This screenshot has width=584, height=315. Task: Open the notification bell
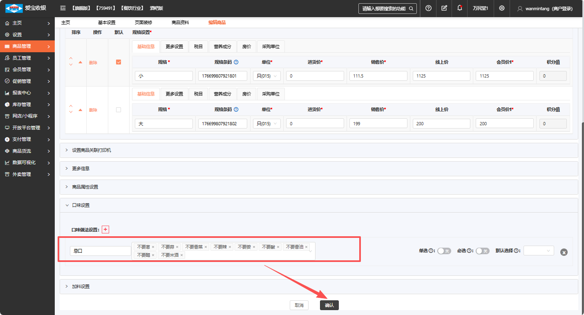[460, 8]
